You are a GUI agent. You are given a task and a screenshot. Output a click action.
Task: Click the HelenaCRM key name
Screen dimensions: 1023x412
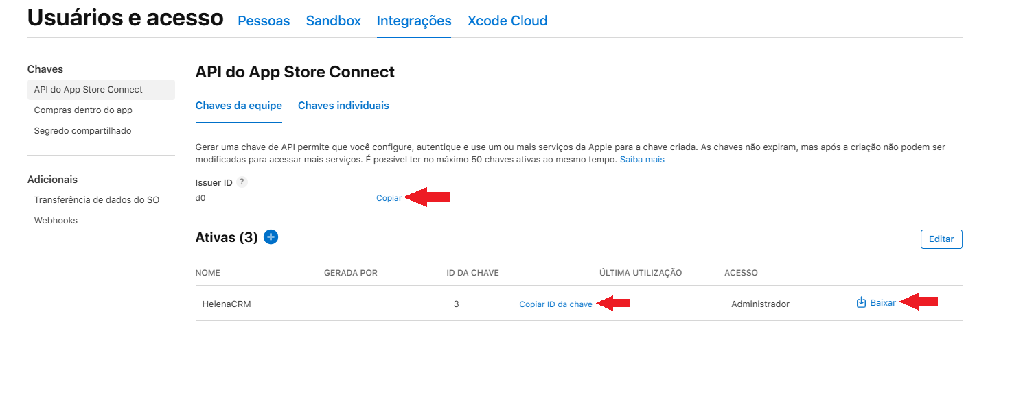pyautogui.click(x=227, y=304)
